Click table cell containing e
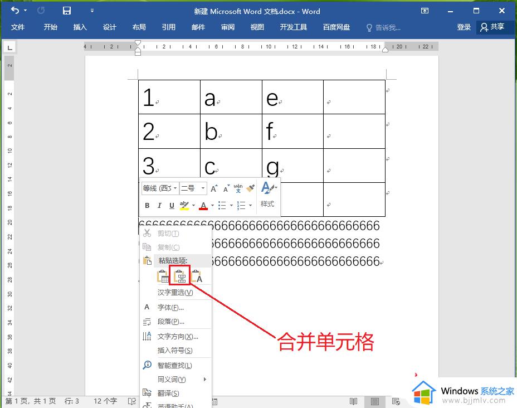The height and width of the screenshot is (408, 517). tap(292, 97)
